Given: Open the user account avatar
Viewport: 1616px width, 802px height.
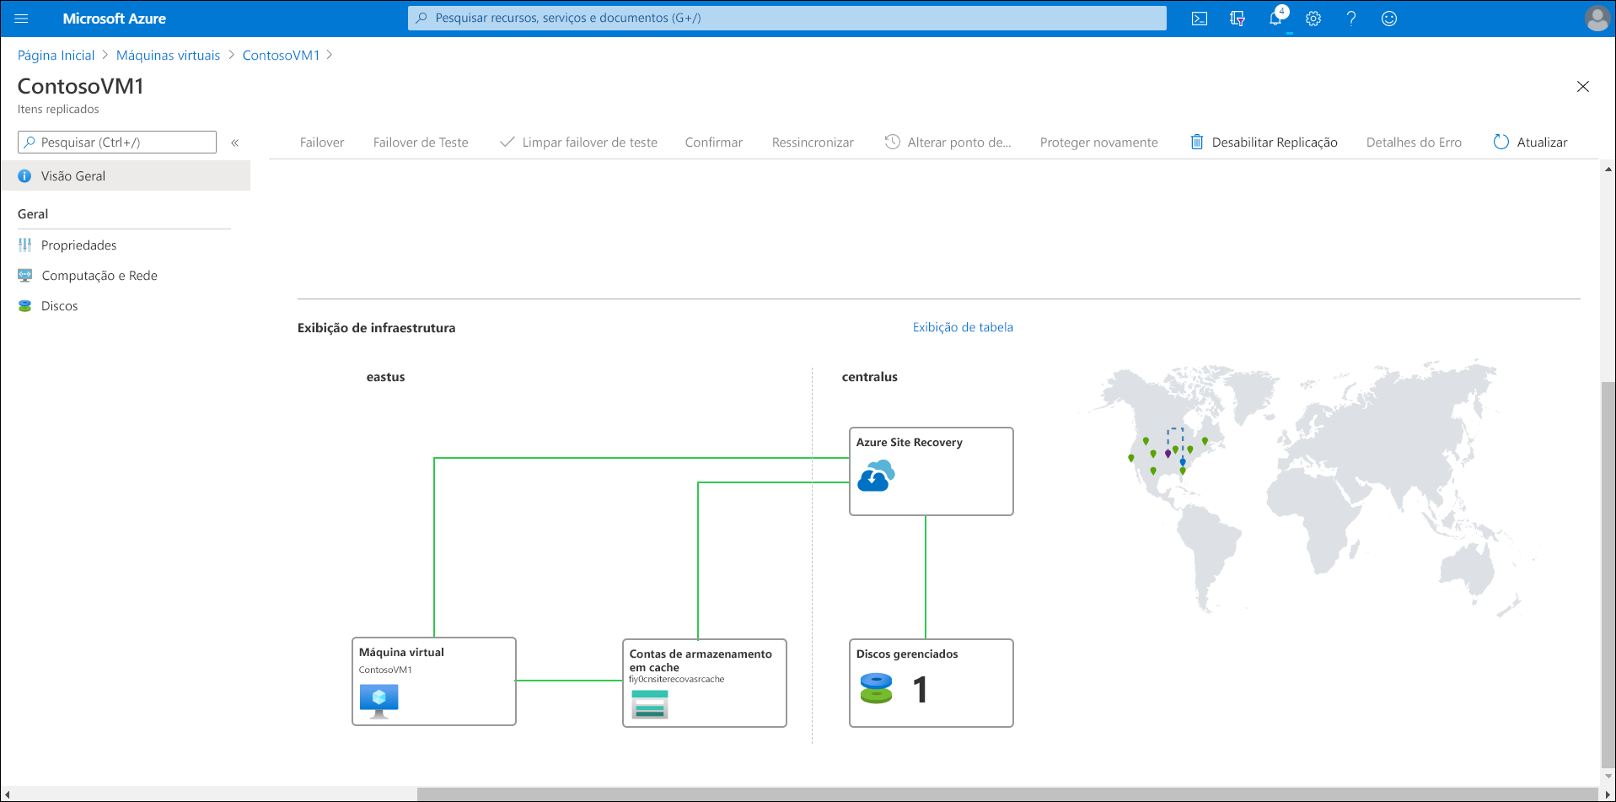Looking at the screenshot, I should coord(1597,19).
